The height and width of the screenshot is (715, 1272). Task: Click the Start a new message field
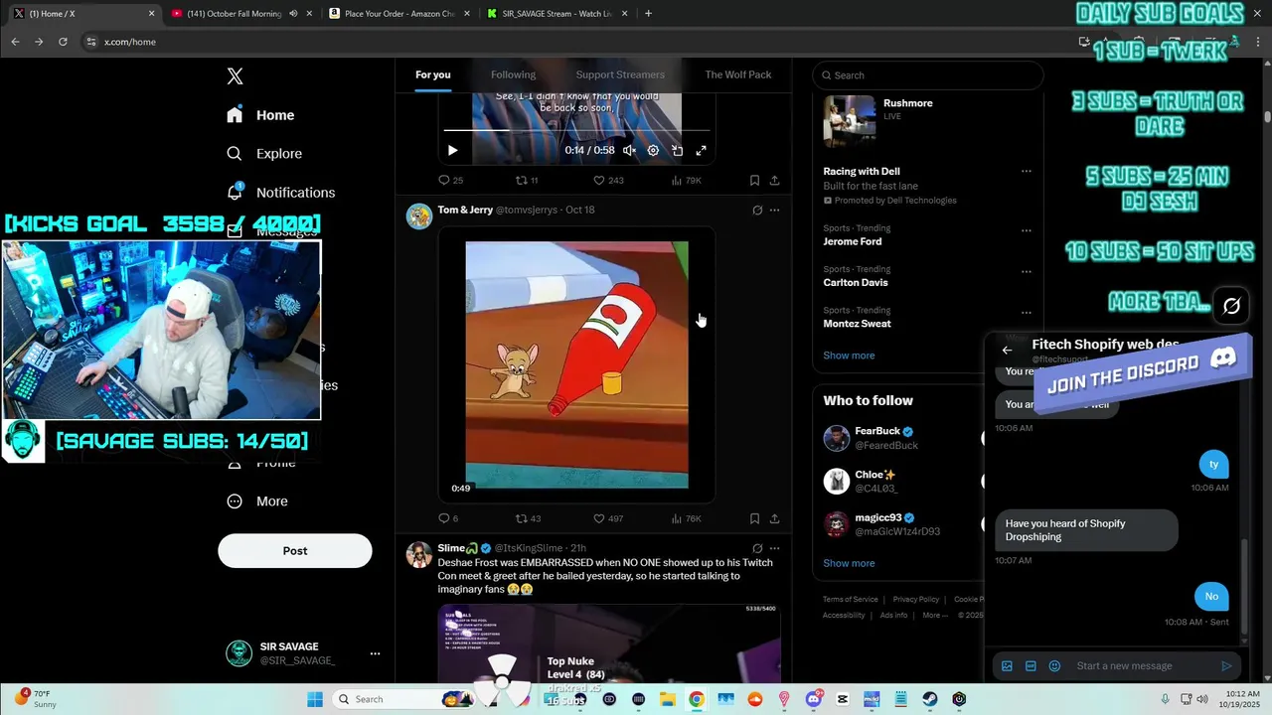(x=1143, y=666)
